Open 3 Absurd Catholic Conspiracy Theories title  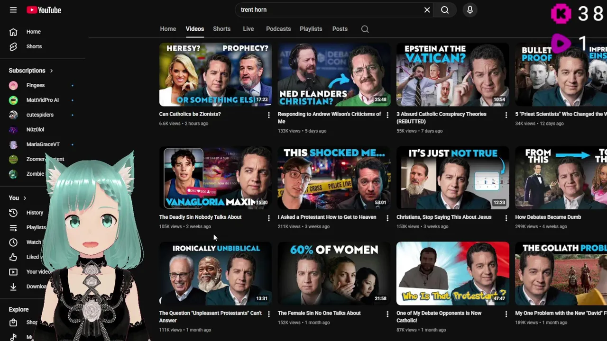pyautogui.click(x=441, y=117)
